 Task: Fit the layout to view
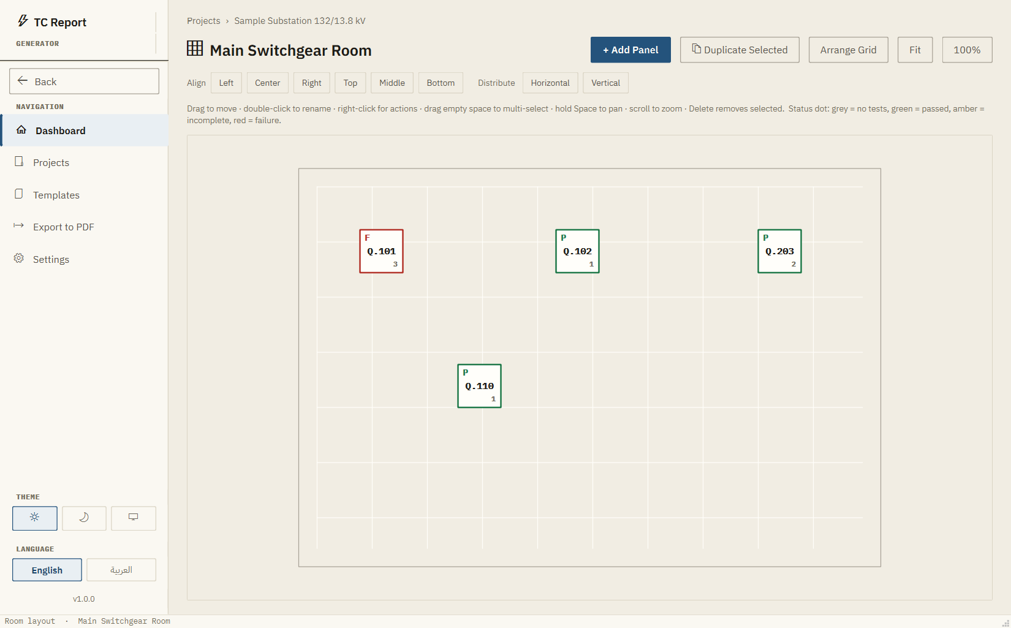coord(915,50)
